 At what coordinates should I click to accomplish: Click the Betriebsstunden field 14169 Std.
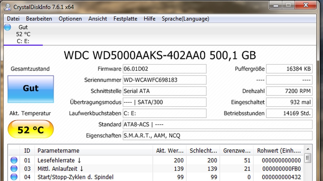pos(289,113)
